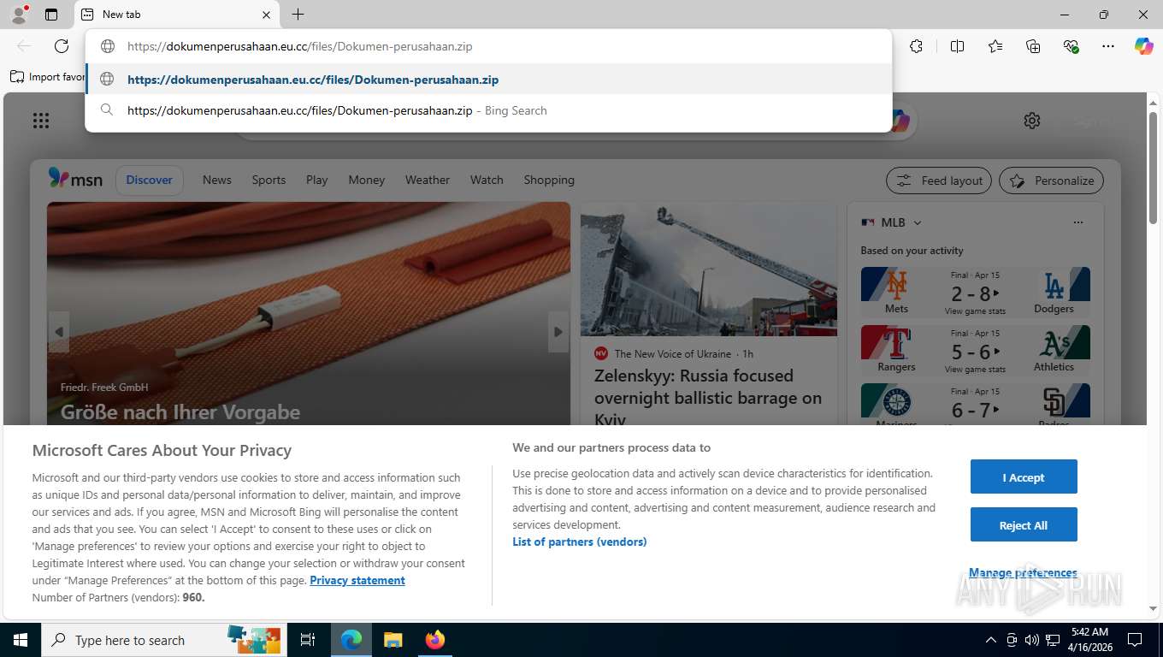The width and height of the screenshot is (1163, 657).
Task: Open the Weather tab
Action: (x=428, y=180)
